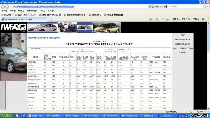Open the 說明(H) menu

(x=51, y=11)
